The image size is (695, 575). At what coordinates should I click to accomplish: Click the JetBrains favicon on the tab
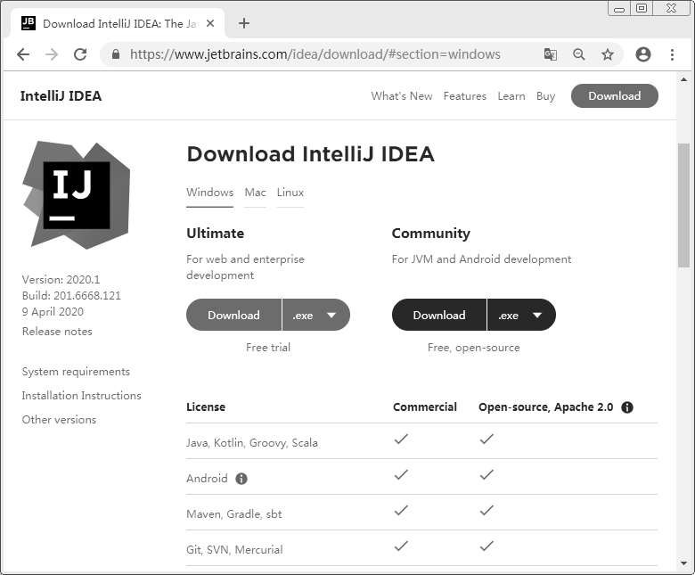pyautogui.click(x=29, y=23)
